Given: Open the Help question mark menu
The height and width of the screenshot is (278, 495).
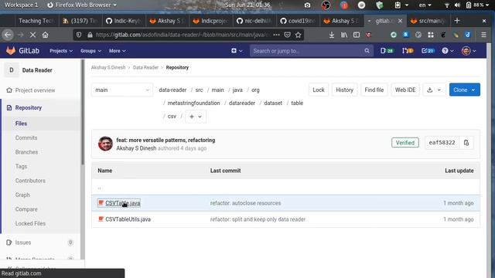Looking at the screenshot, I should pos(447,51).
